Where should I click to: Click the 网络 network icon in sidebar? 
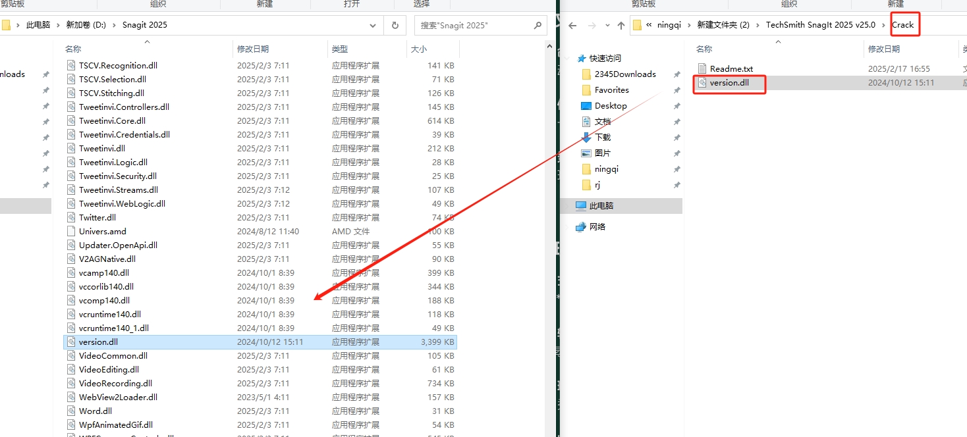tap(580, 226)
